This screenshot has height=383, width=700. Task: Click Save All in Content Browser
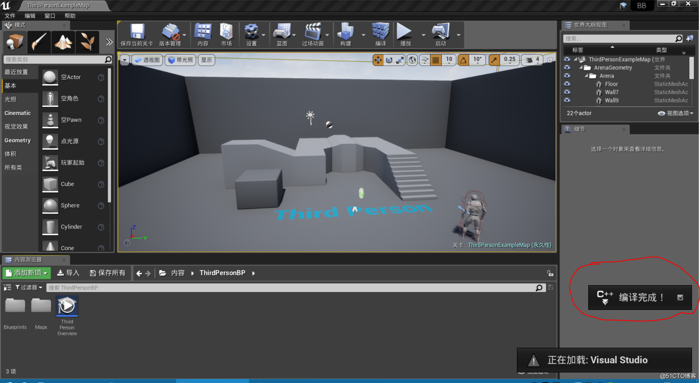[107, 273]
